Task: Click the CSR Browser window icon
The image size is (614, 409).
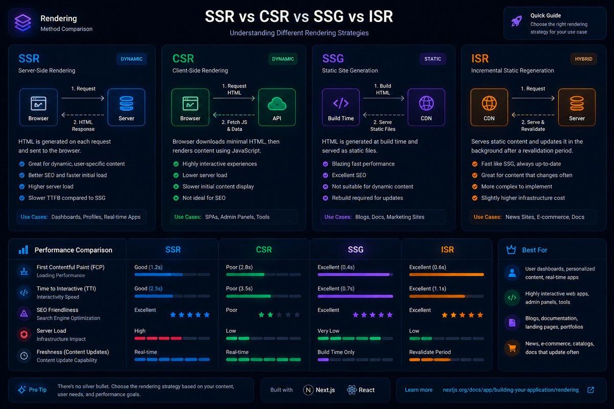Action: pyautogui.click(x=190, y=103)
